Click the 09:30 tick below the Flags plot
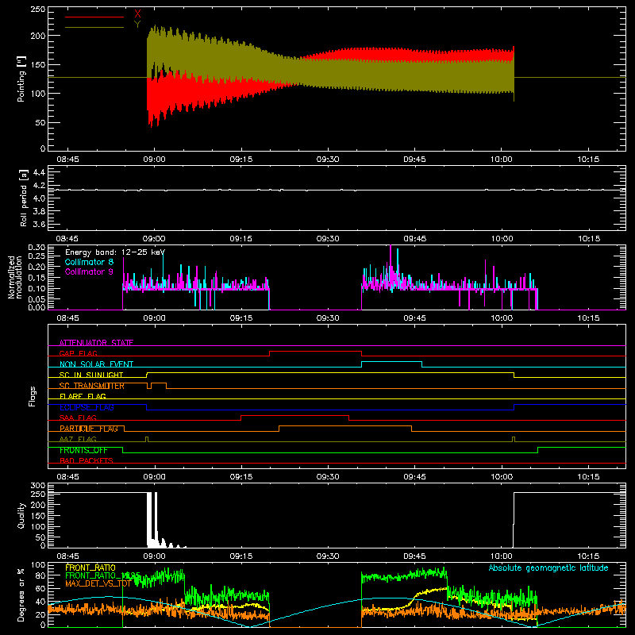635x635 pixels. click(x=328, y=477)
